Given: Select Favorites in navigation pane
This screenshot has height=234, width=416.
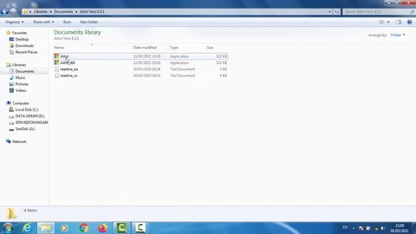Looking at the screenshot, I should click(x=19, y=33).
